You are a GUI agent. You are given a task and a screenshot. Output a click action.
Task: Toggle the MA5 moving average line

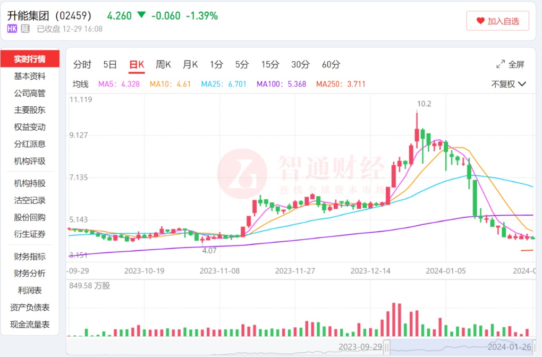pos(119,84)
